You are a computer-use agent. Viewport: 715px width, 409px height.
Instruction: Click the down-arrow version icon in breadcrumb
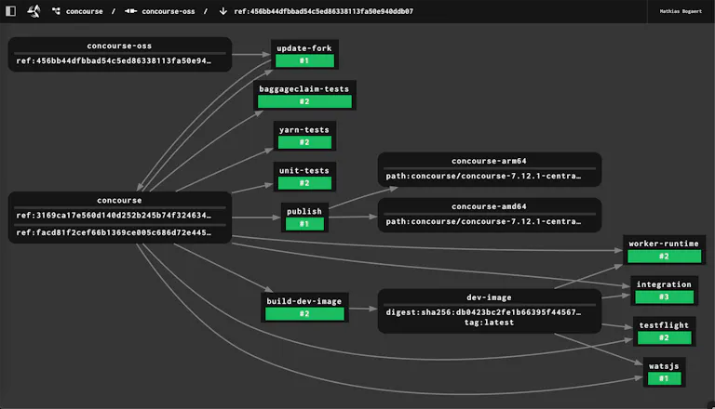(223, 11)
